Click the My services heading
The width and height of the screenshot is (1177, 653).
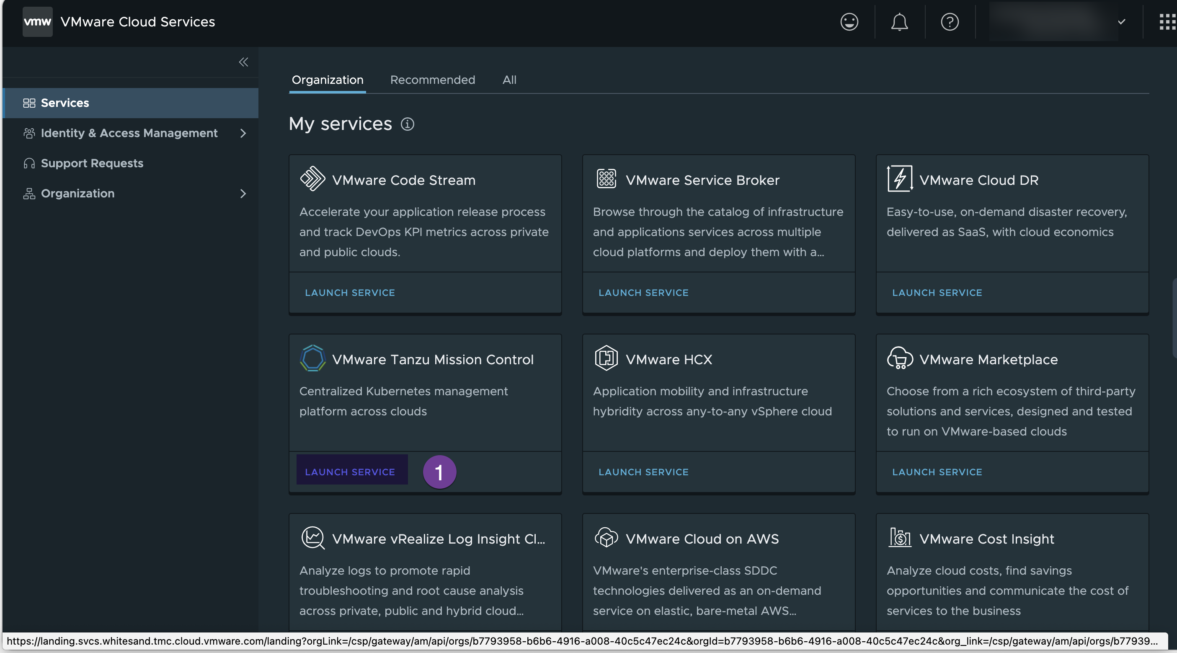click(341, 124)
